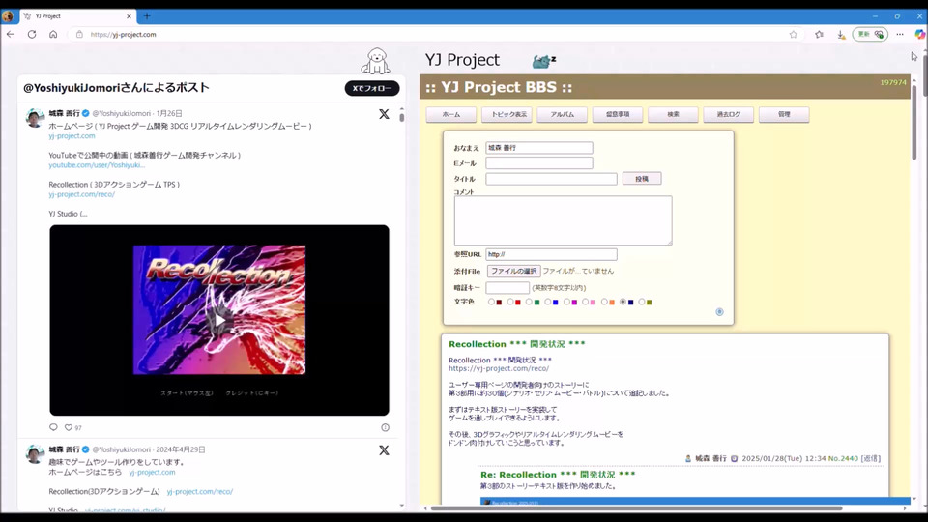This screenshot has height=522, width=928.
Task: Select the olive text color radio
Action: 642,302
